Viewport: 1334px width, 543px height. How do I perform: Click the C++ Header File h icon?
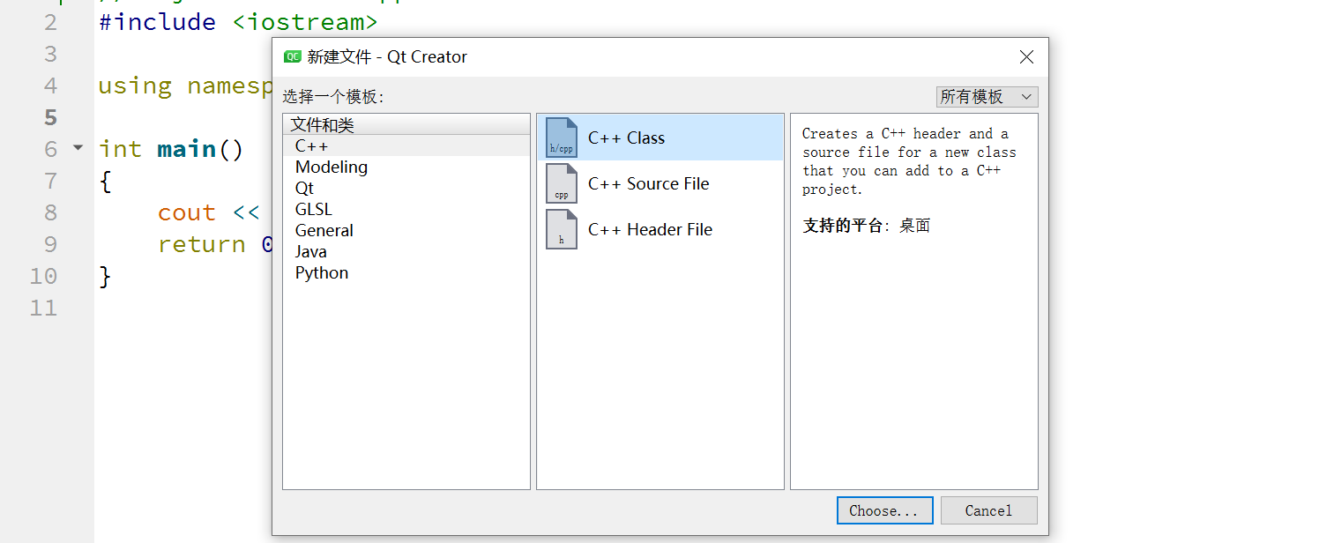[562, 229]
